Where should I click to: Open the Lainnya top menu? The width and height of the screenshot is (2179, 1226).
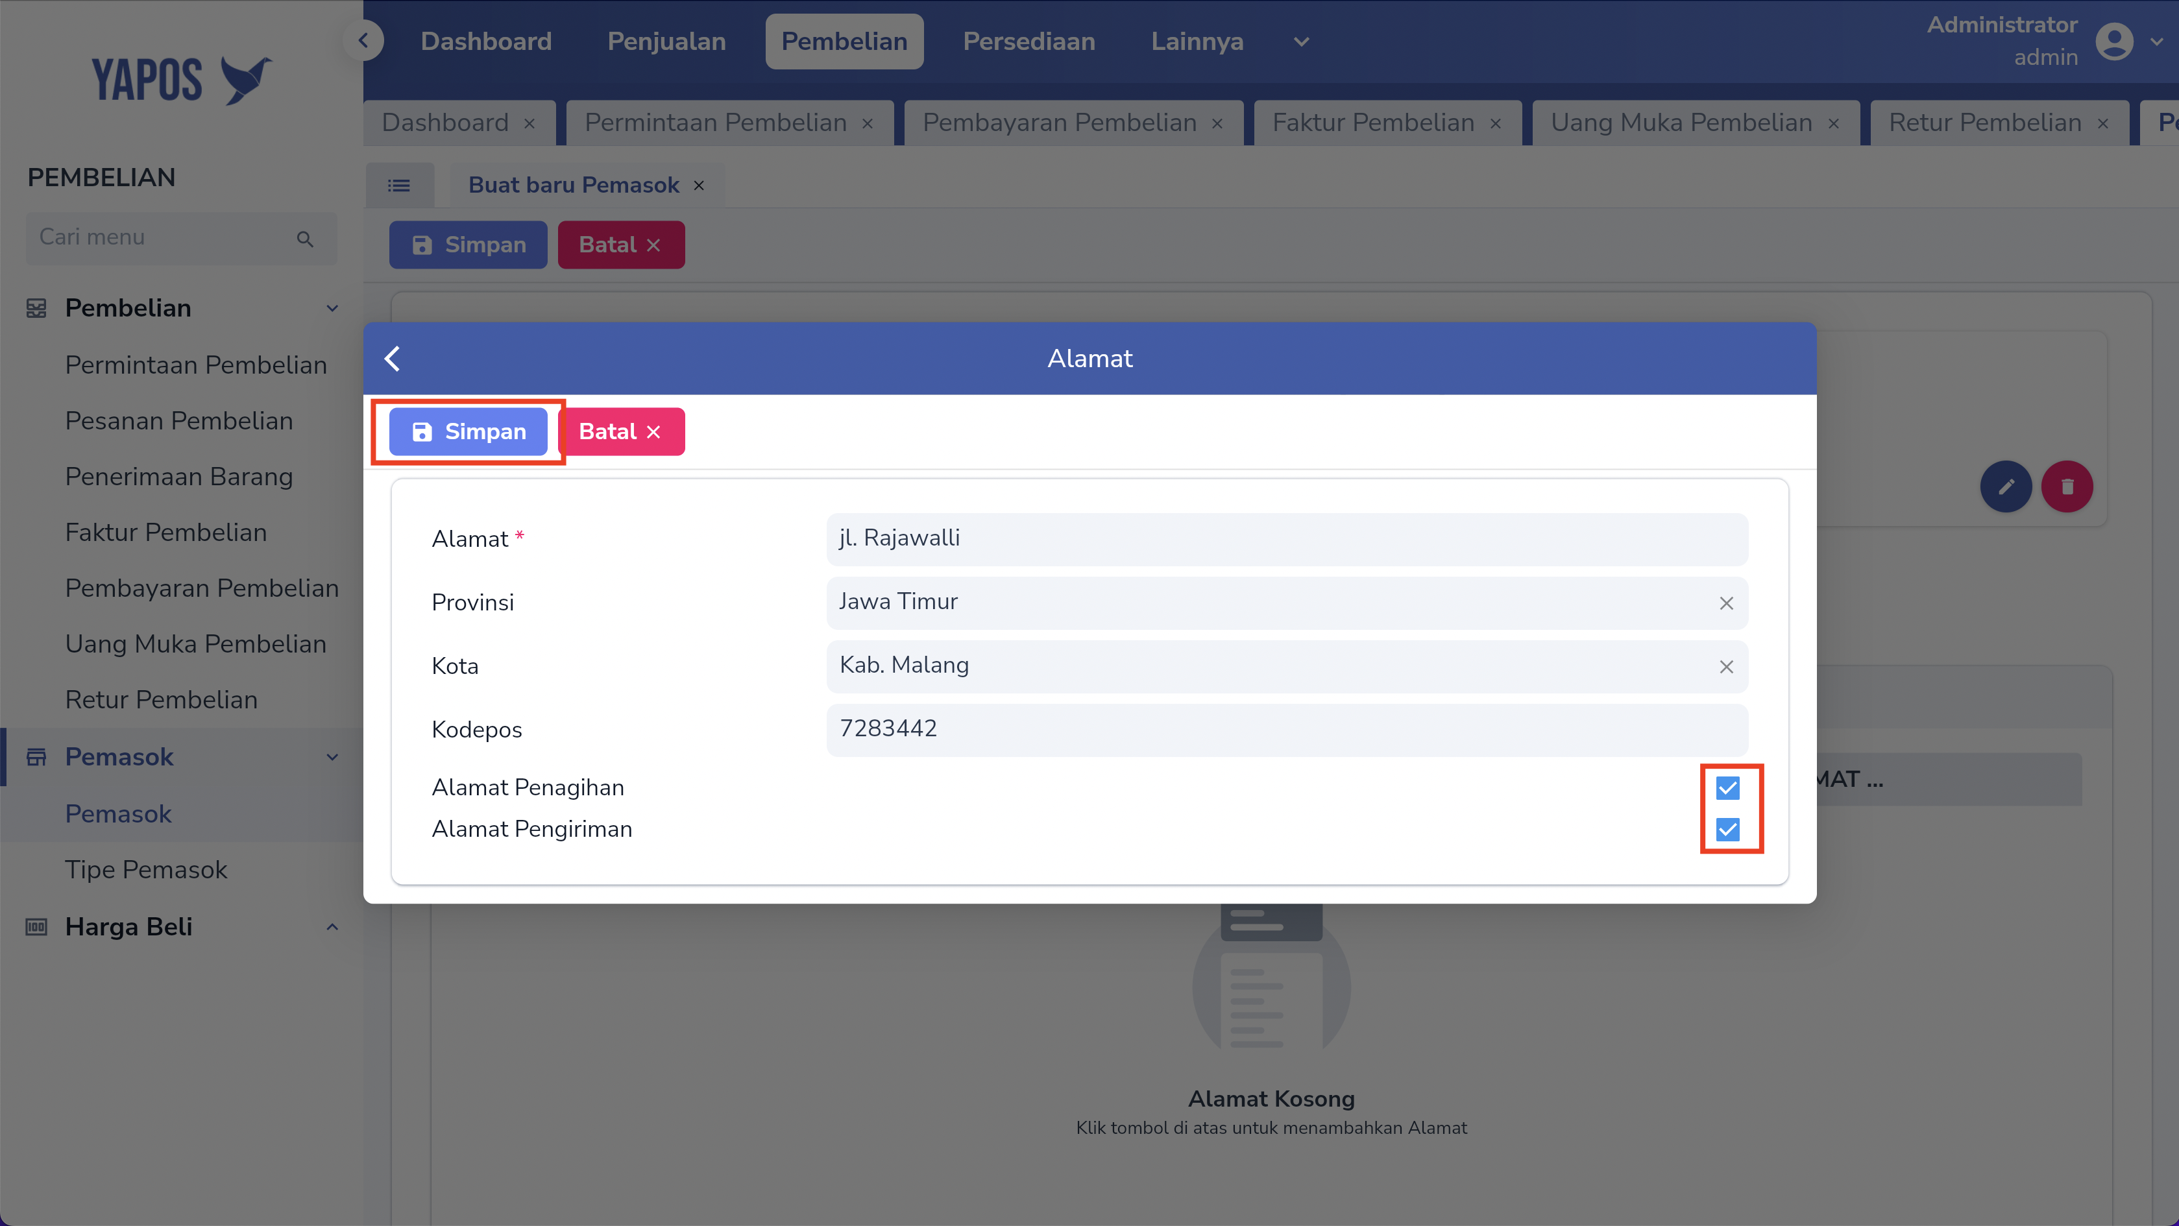(x=1197, y=42)
